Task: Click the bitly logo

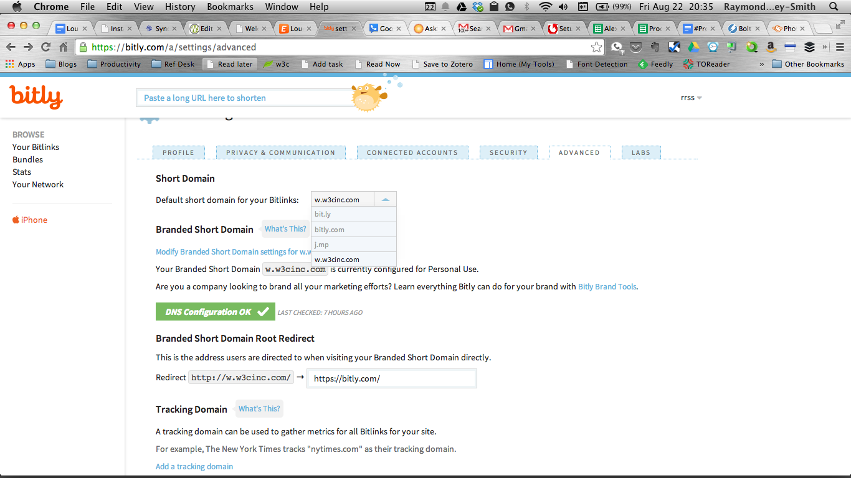Action: [36, 97]
